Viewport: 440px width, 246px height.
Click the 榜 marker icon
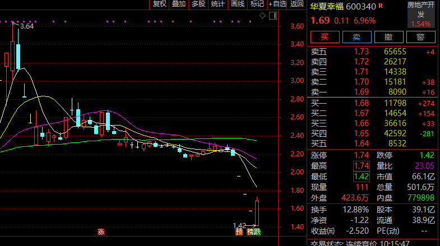pos(250,231)
